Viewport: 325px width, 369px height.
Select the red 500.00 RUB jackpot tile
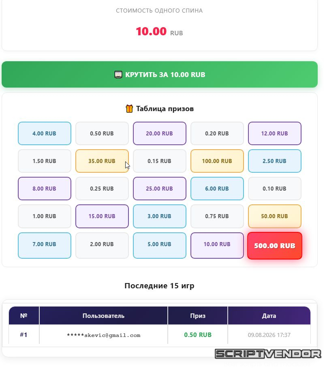(275, 246)
